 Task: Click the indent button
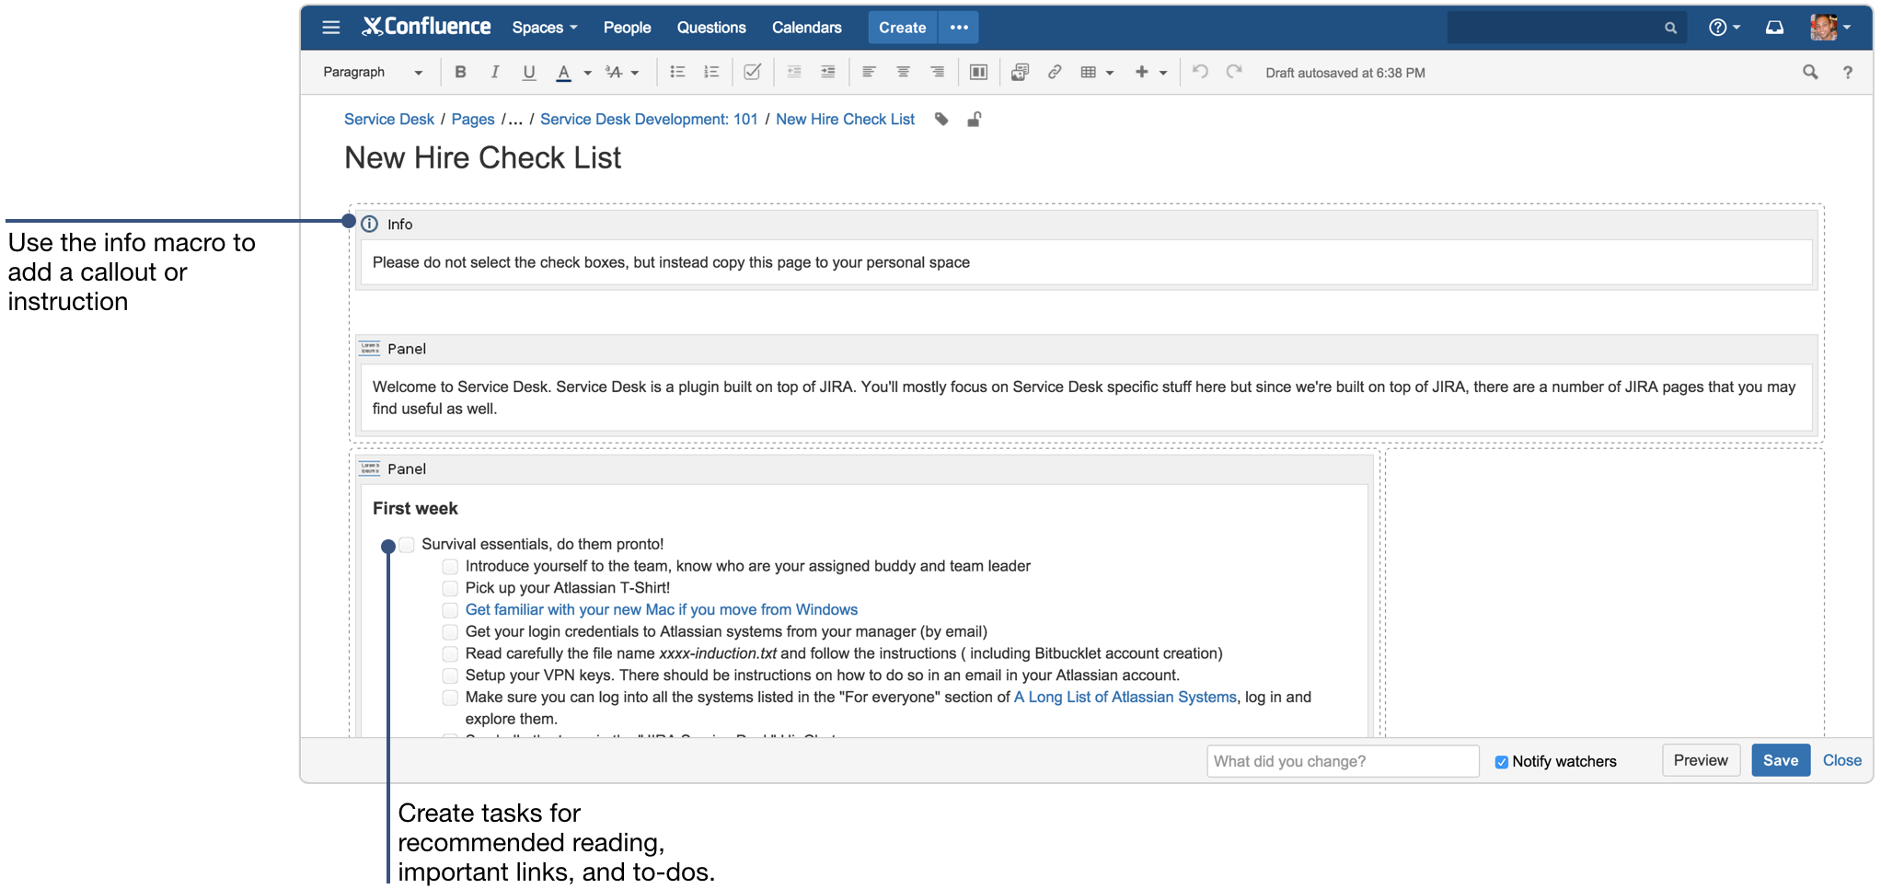pyautogui.click(x=828, y=72)
